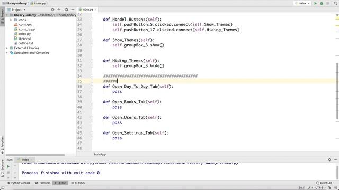Start debugging with the green bug icon
Screen dimensions: 339x190
322,3
